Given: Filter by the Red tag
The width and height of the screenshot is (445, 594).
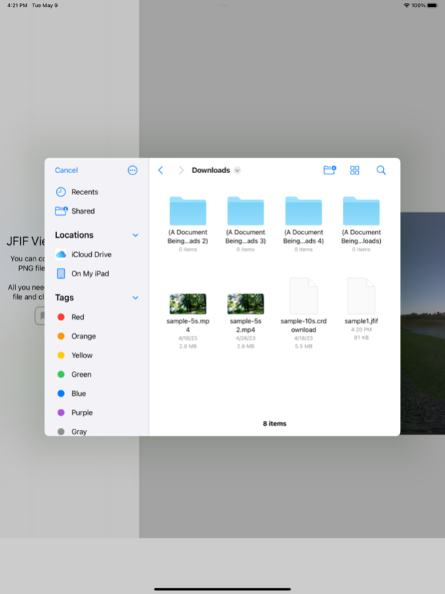Looking at the screenshot, I should (97, 317).
